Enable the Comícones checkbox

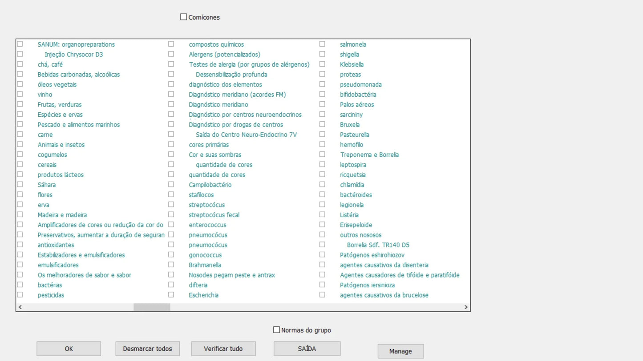coord(183,17)
